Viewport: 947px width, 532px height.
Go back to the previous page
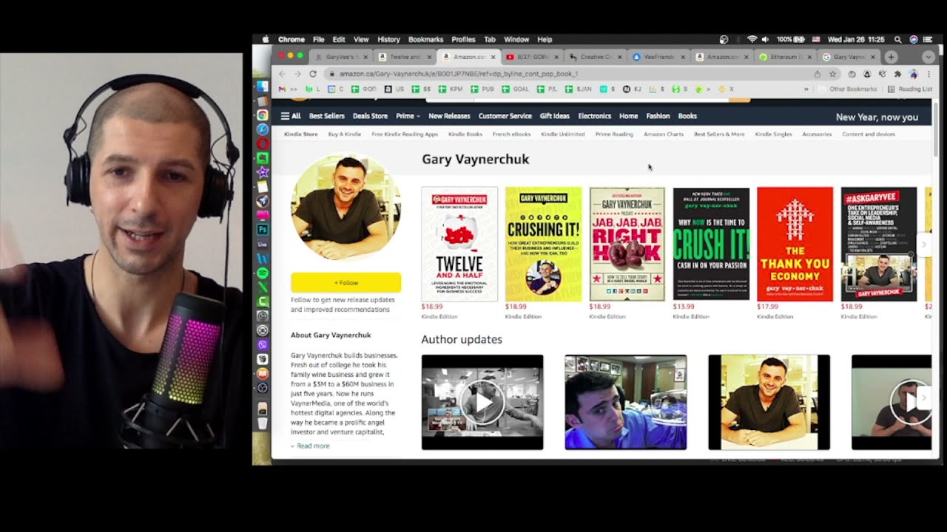point(282,74)
